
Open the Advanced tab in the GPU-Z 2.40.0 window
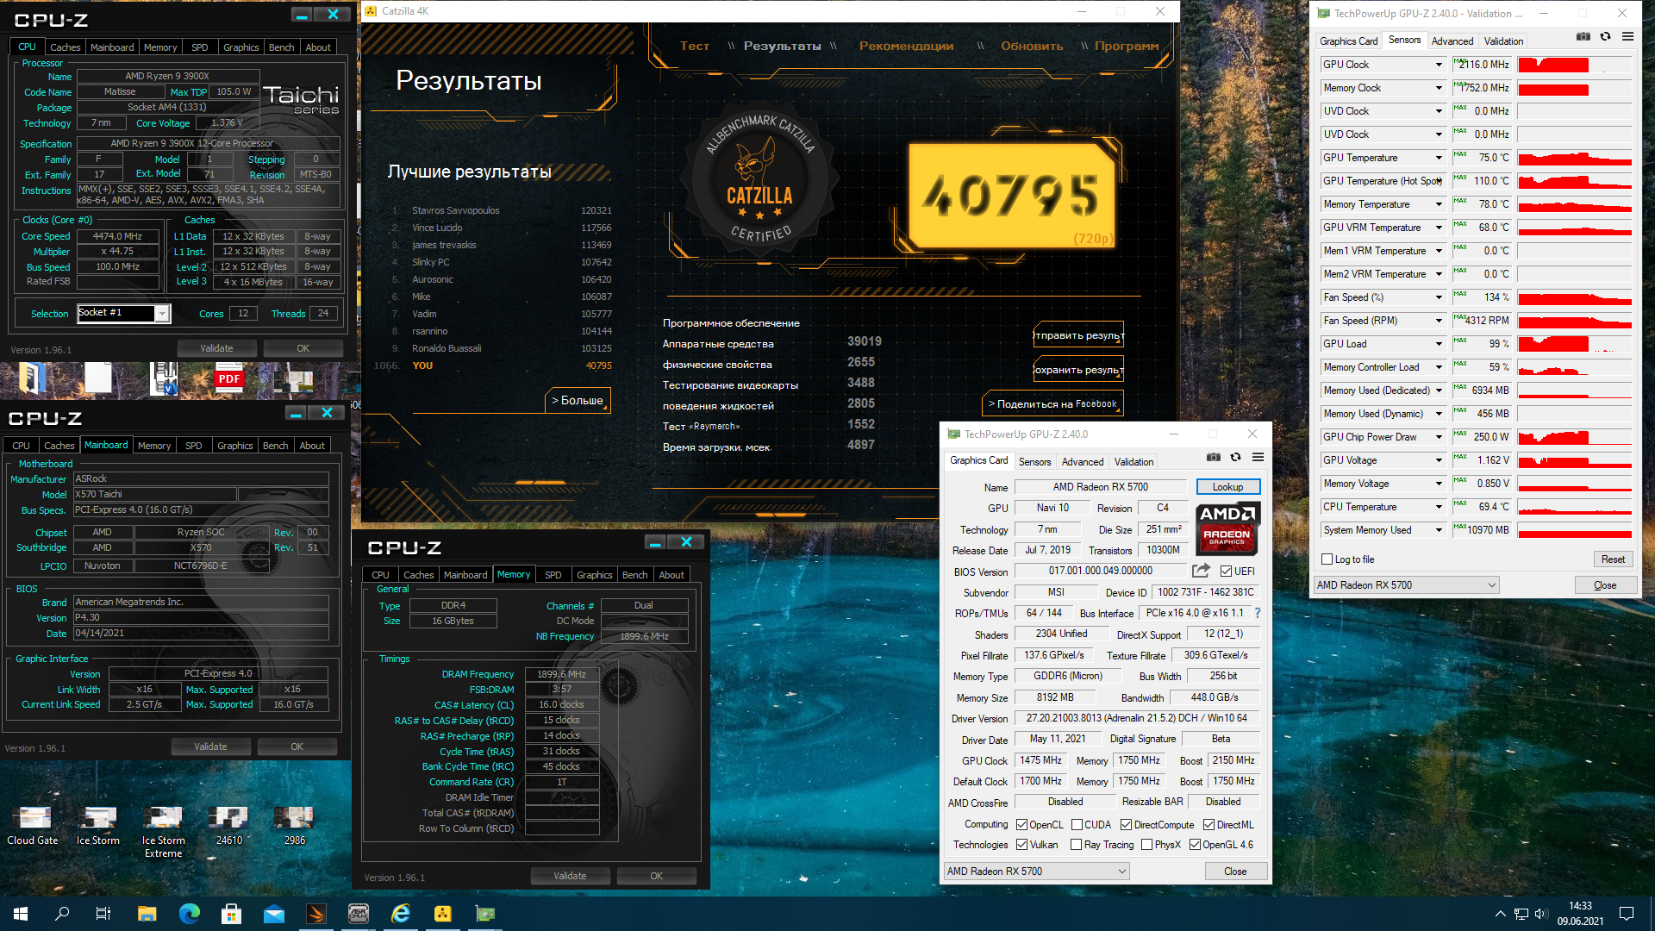1083,462
